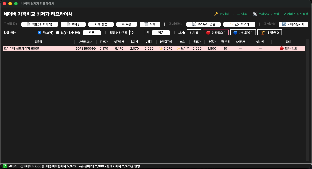Viewport: 312px width, 169px height.
Task: Click the sync arrows icon on 커머스동기화 button
Action: (x=284, y=24)
